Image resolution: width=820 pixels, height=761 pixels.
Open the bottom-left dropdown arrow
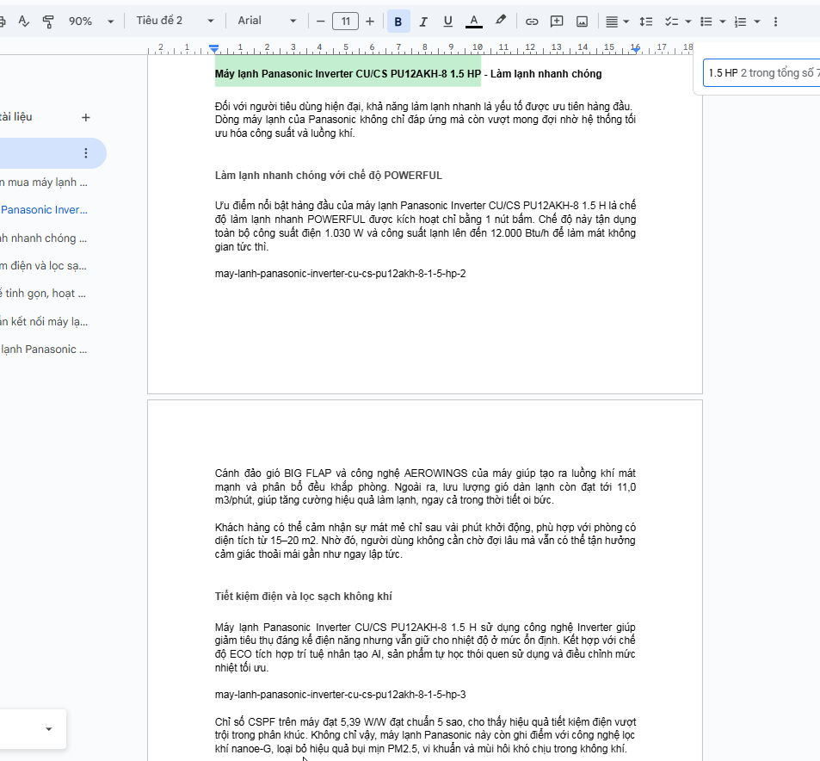click(x=49, y=729)
